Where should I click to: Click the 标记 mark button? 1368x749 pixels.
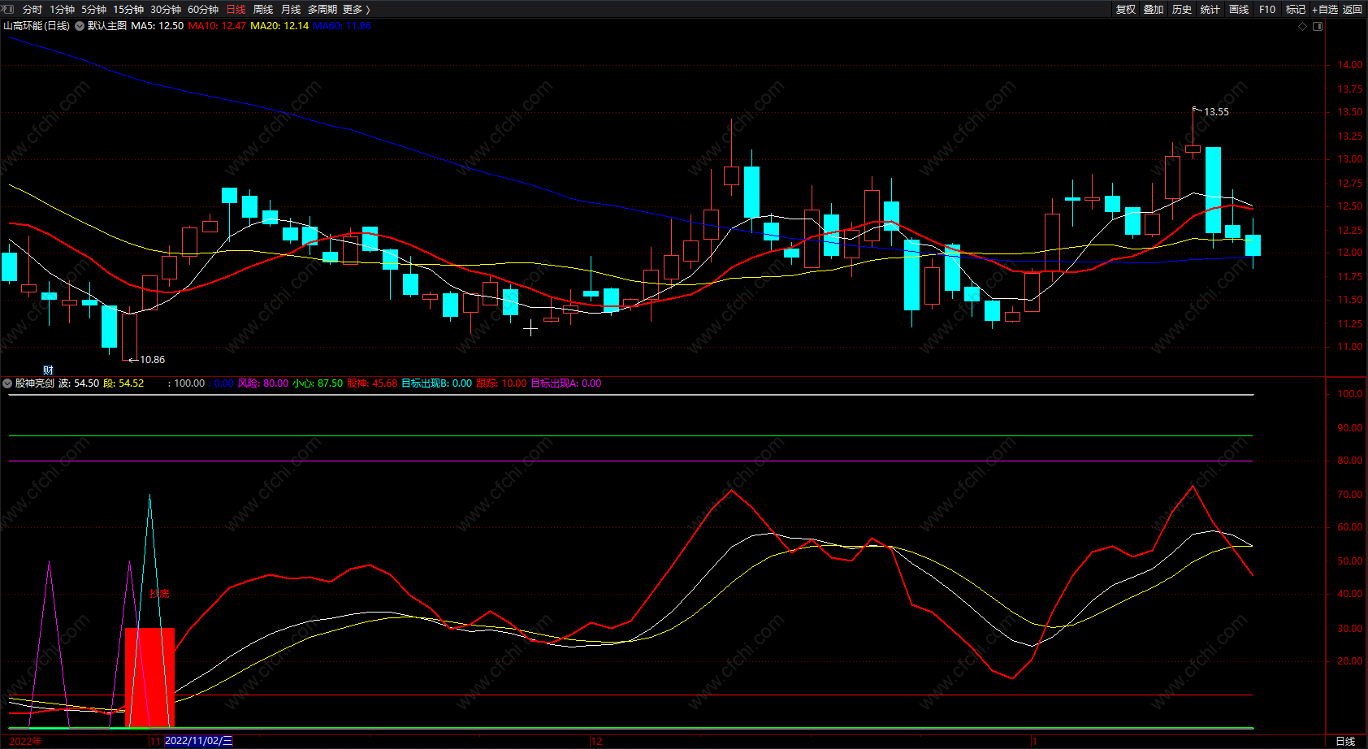pos(1296,10)
